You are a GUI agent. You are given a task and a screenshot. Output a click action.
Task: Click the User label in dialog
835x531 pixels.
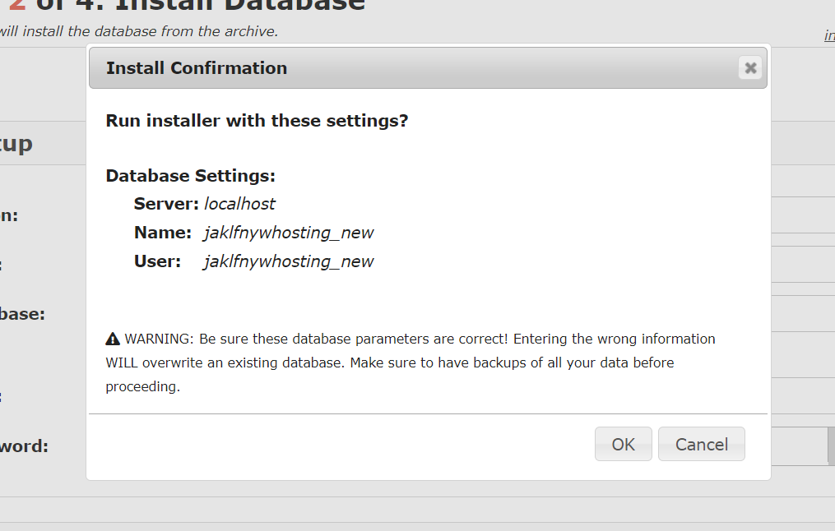[x=157, y=261]
